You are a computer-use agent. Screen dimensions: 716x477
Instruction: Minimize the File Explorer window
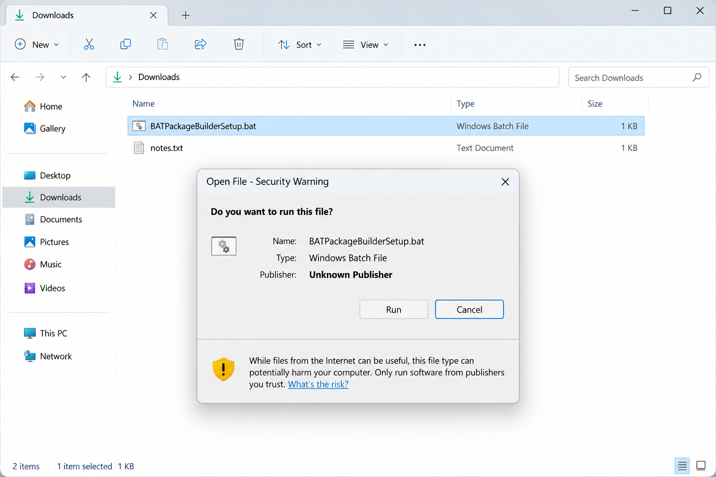[635, 10]
